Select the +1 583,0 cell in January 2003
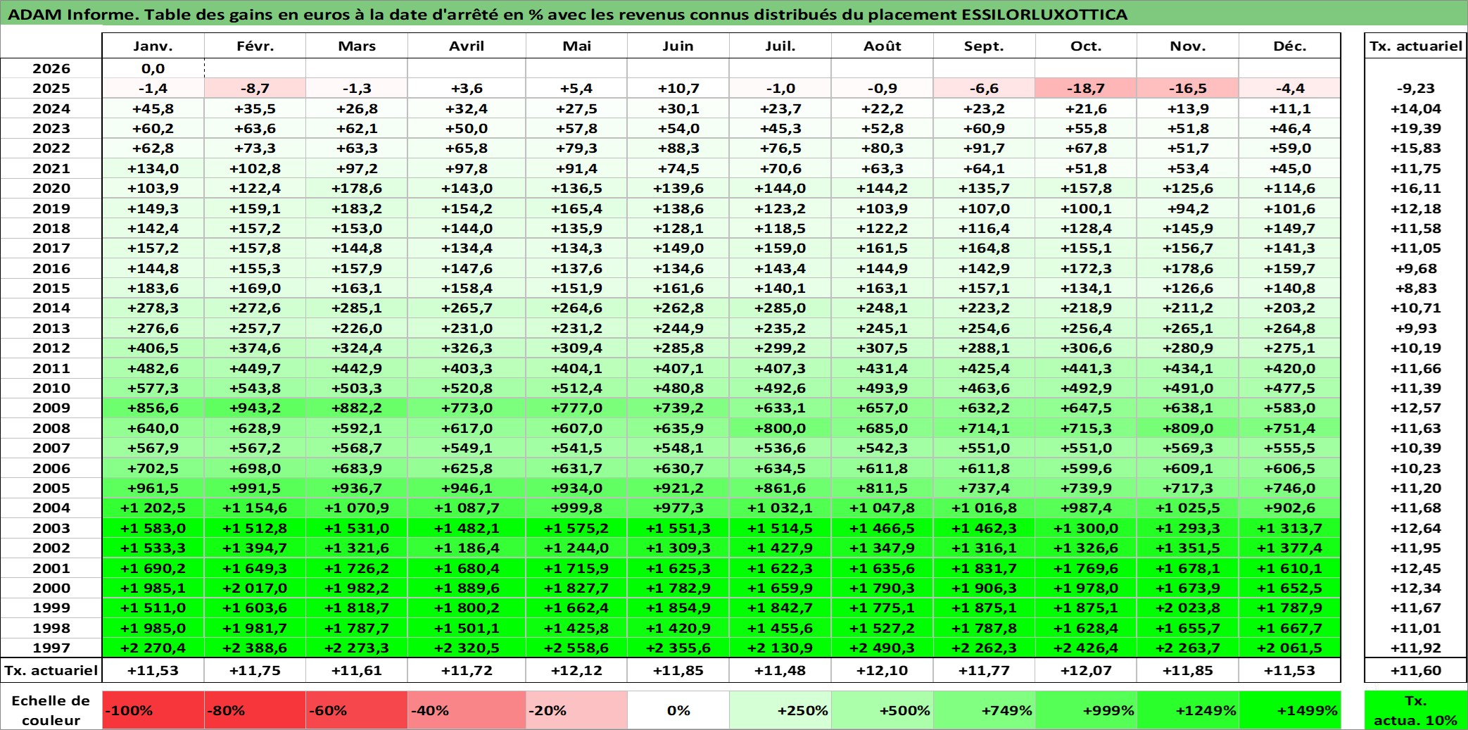 point(153,528)
